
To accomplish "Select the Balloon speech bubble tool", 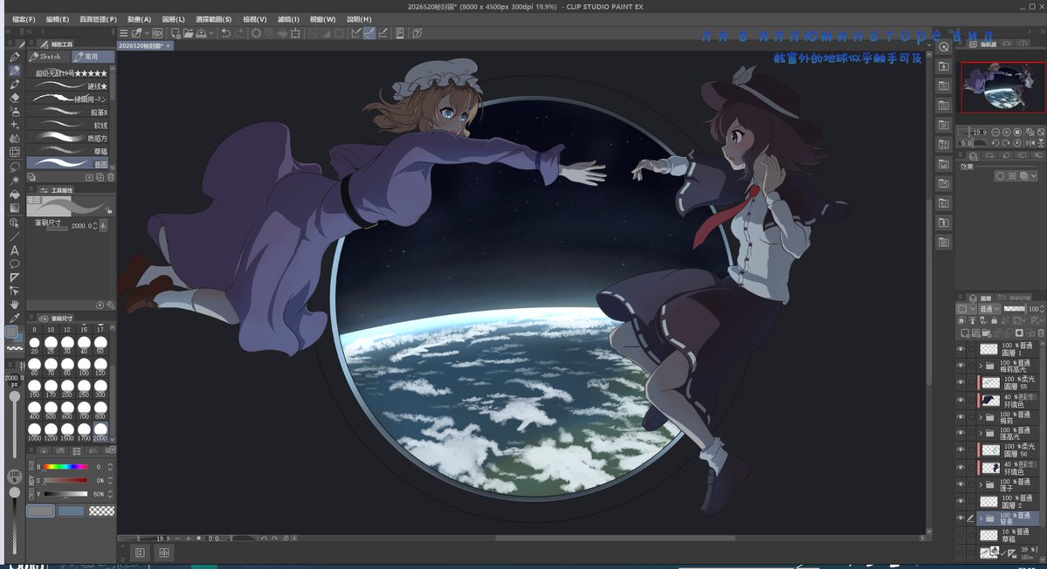I will point(14,264).
